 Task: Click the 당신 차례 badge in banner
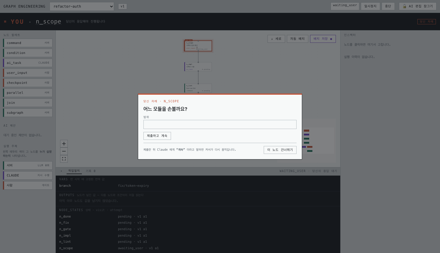427,22
